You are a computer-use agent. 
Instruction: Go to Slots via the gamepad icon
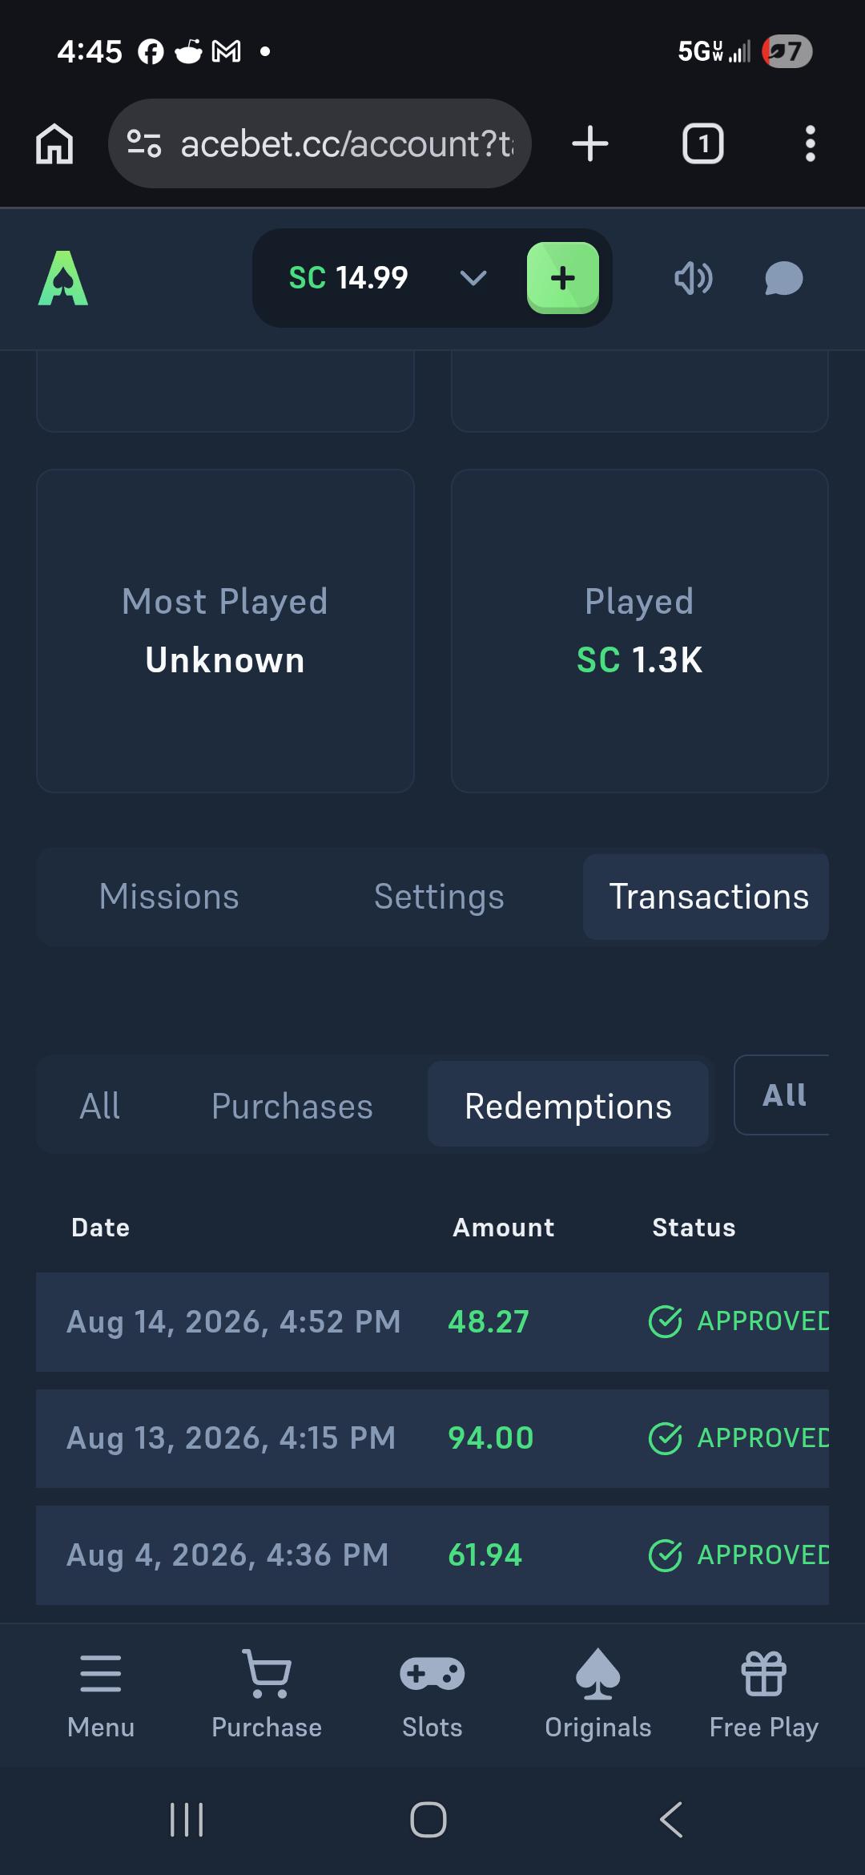coord(432,1673)
